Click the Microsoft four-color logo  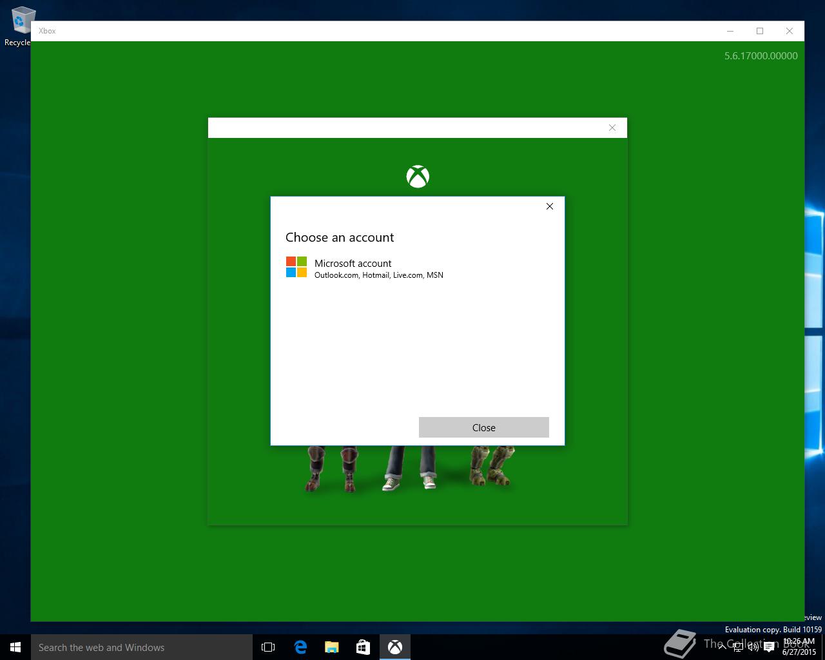(296, 267)
